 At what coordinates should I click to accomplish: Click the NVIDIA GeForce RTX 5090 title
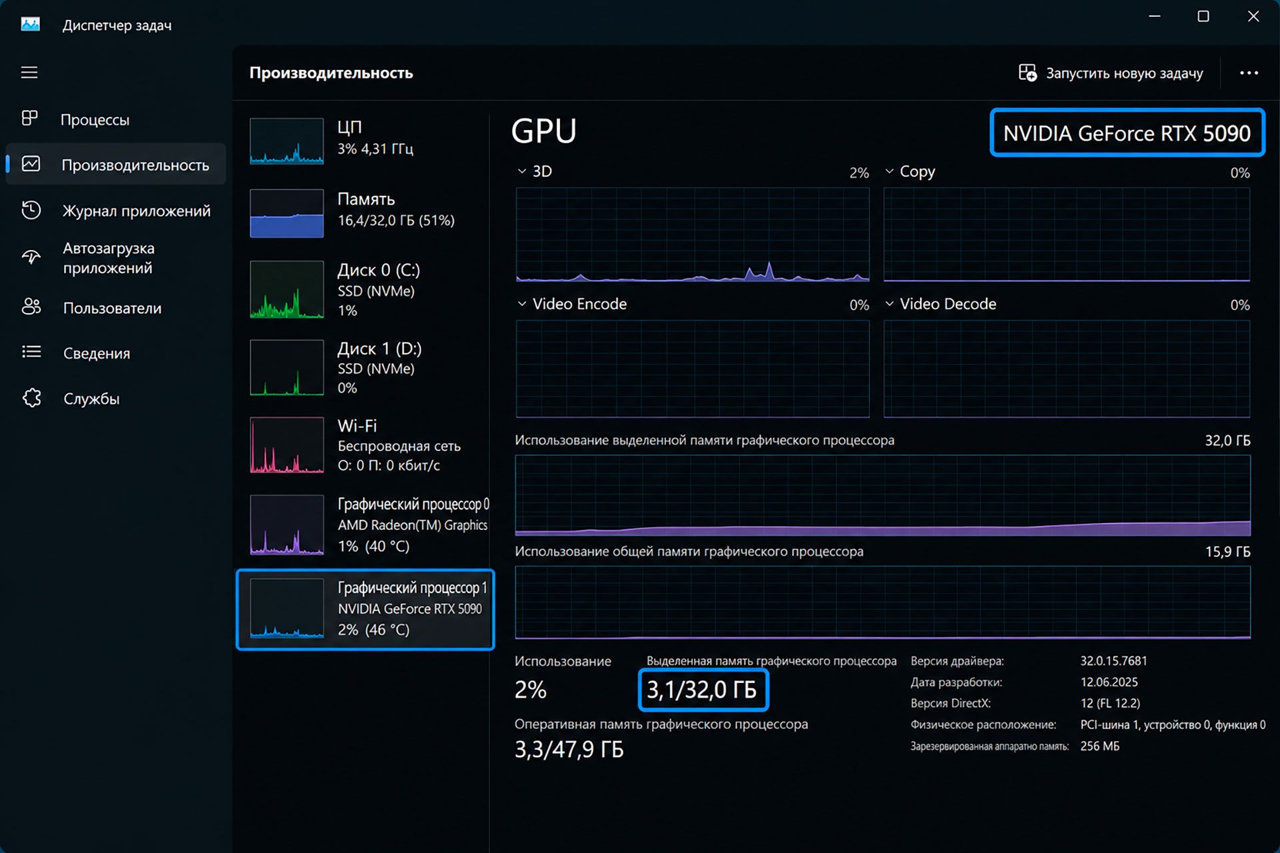1127,133
